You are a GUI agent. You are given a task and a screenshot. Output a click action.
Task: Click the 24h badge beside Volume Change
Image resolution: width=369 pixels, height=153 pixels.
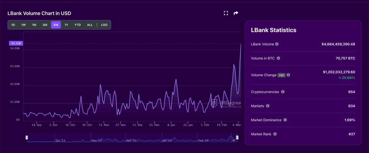(x=281, y=75)
